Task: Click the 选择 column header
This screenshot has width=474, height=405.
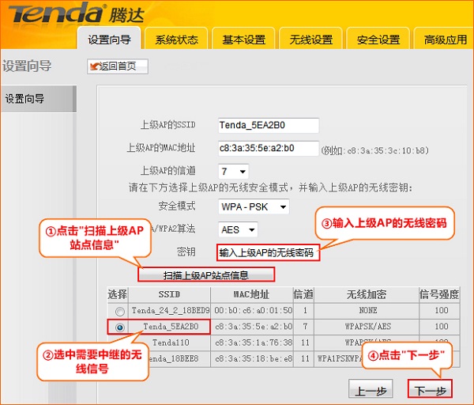Action: (118, 294)
